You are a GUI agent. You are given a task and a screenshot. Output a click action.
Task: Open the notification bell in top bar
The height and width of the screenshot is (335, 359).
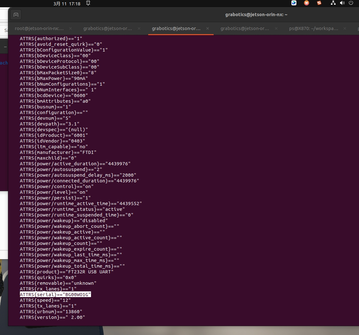[88, 3]
